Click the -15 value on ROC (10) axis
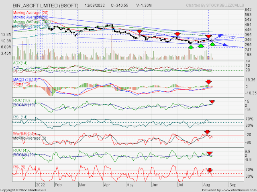This screenshot has width=257, height=192. click(248, 110)
